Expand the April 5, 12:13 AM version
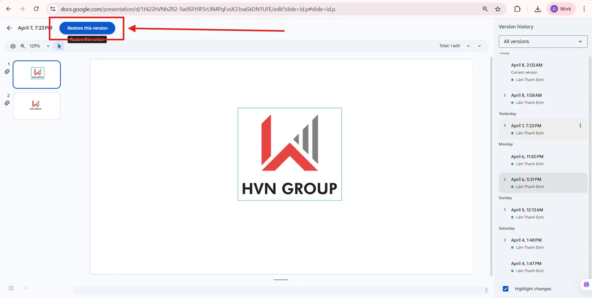 (505, 210)
